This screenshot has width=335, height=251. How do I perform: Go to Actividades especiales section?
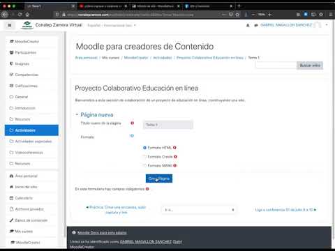[31, 142]
